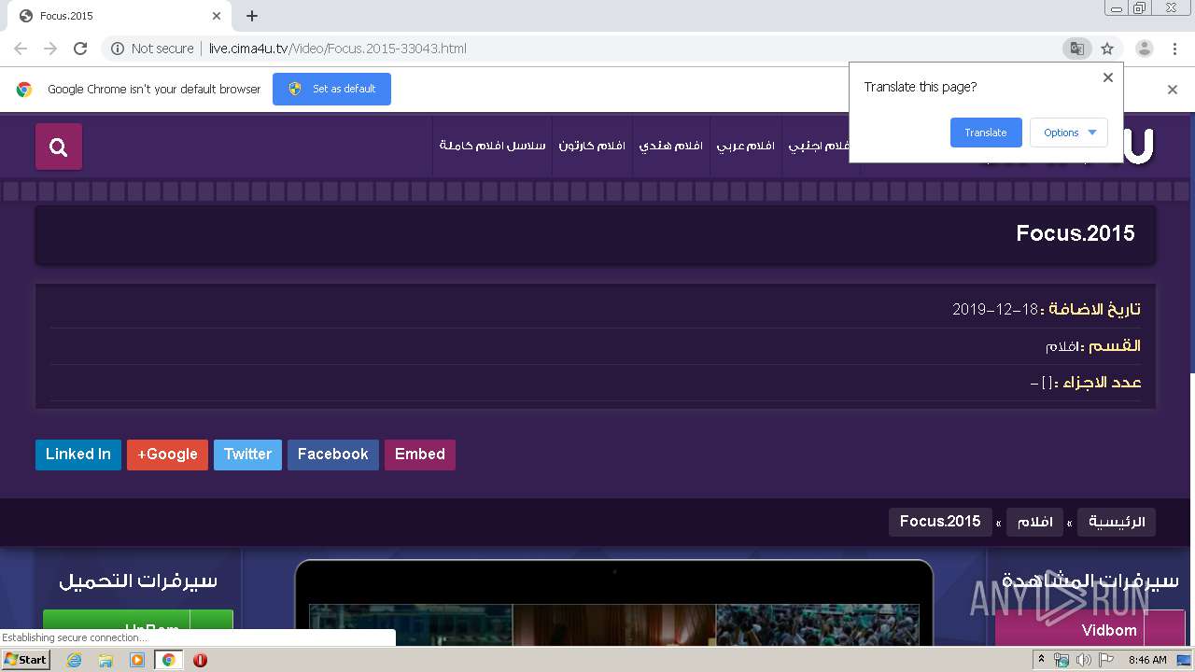Share via Facebook button
Screen dimensions: 1195x672
[333, 455]
